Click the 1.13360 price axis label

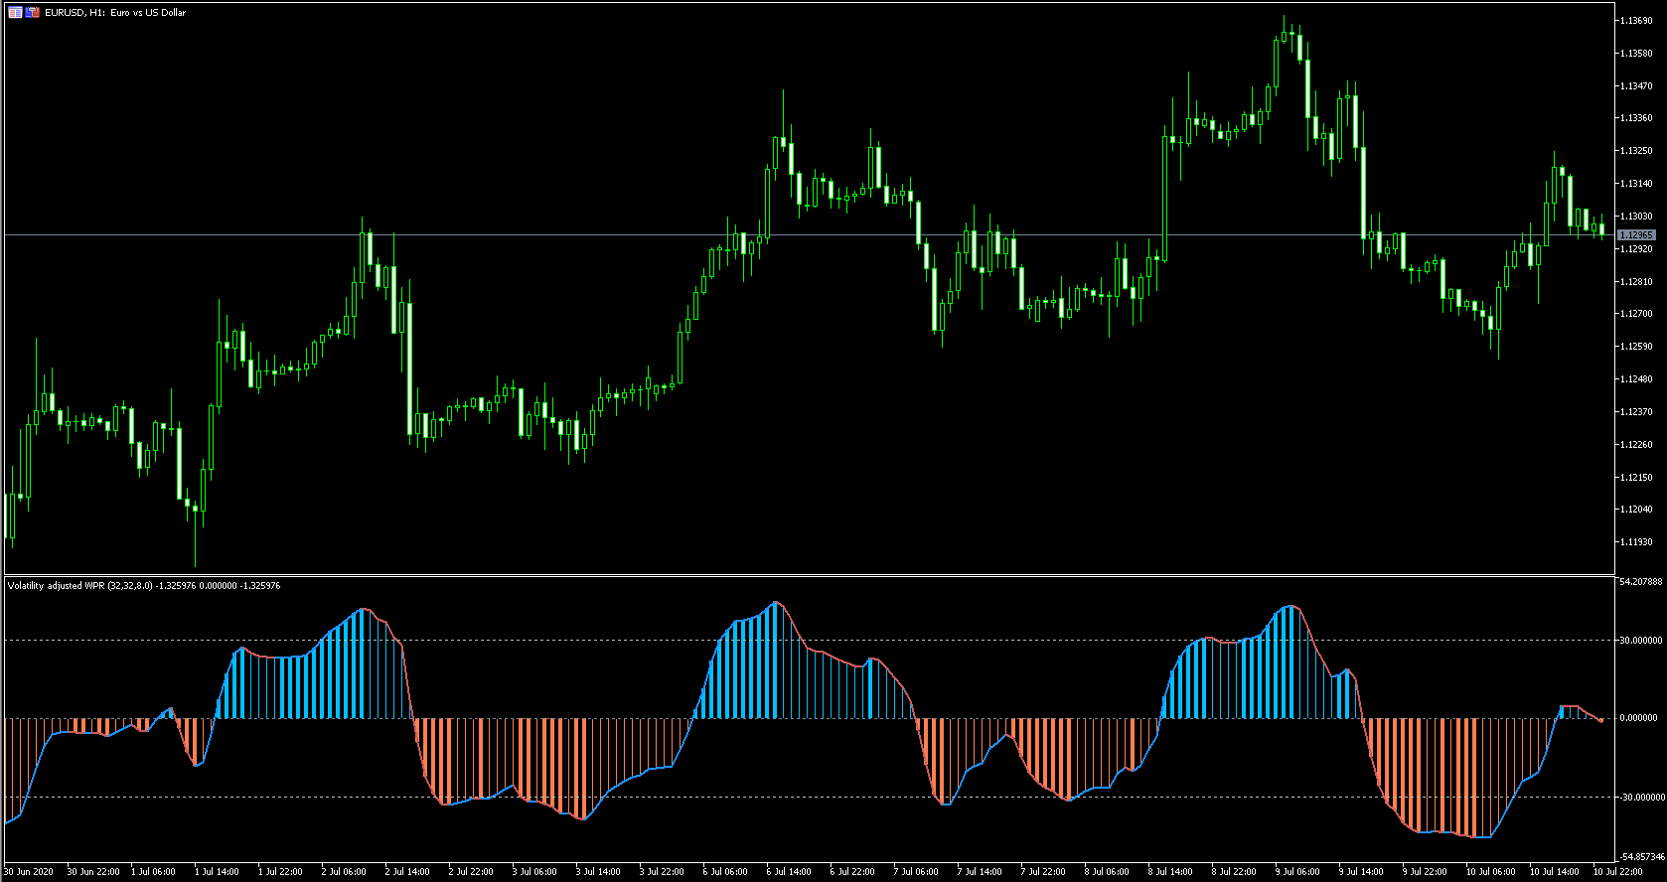coord(1636,118)
